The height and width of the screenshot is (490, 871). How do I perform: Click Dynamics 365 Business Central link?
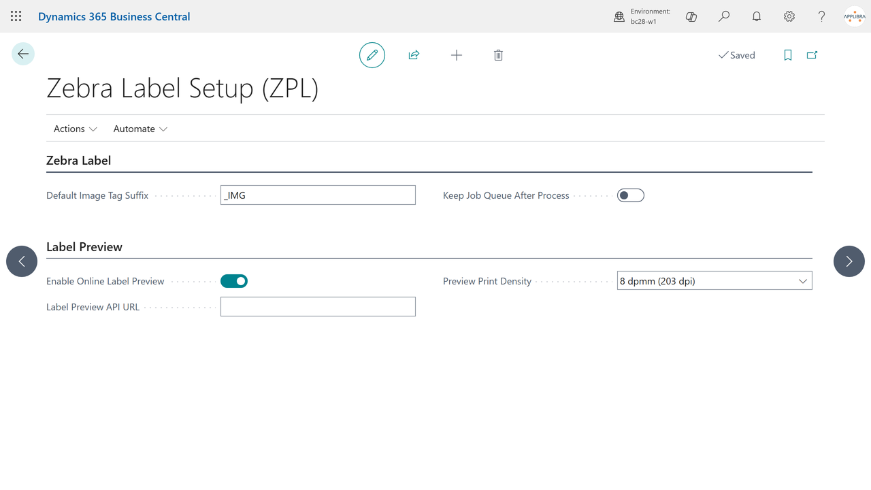[114, 16]
